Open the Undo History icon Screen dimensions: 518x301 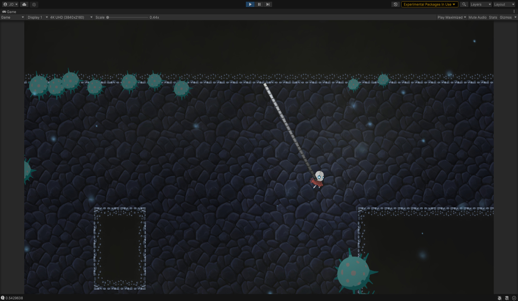click(395, 4)
